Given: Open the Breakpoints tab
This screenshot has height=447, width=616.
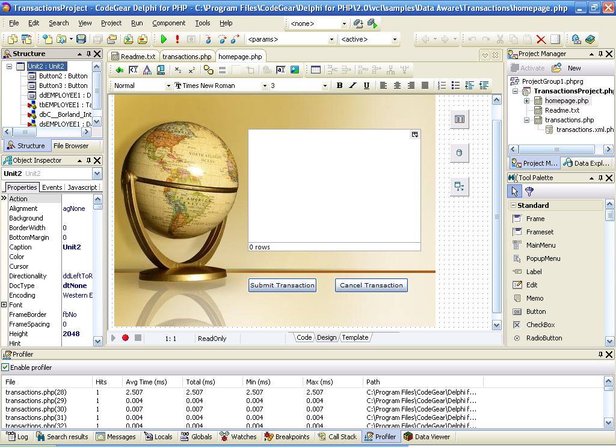Looking at the screenshot, I should [287, 437].
